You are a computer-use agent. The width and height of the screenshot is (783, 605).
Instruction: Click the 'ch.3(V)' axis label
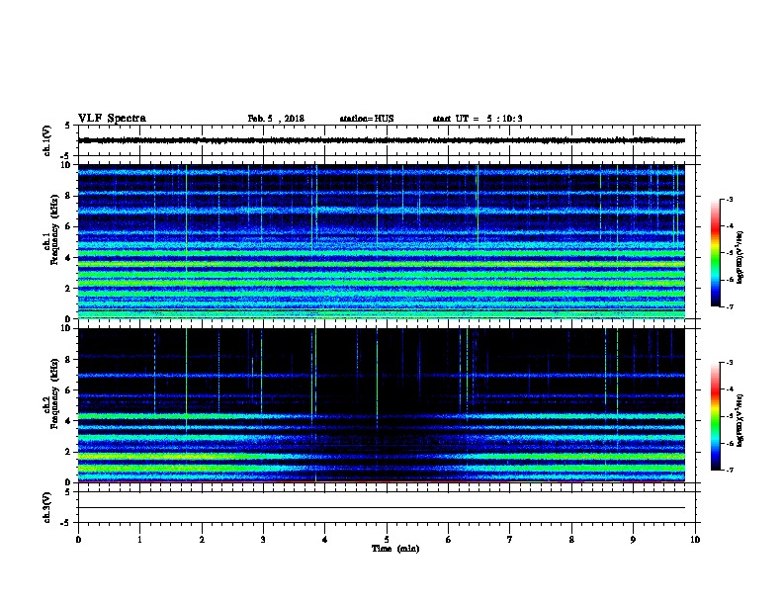[46, 507]
